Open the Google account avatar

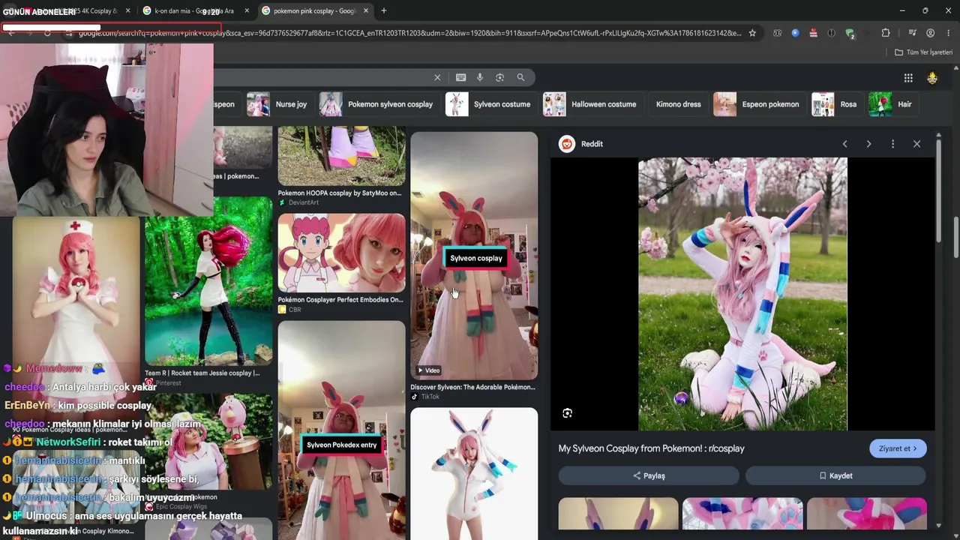[x=932, y=78]
